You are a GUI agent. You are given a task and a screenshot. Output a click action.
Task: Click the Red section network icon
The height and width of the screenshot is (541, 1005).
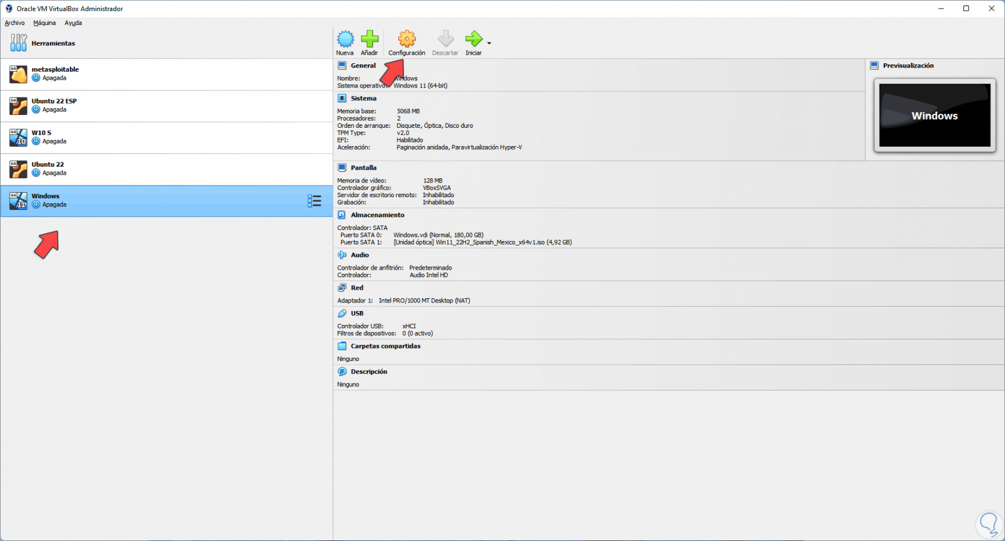tap(342, 288)
